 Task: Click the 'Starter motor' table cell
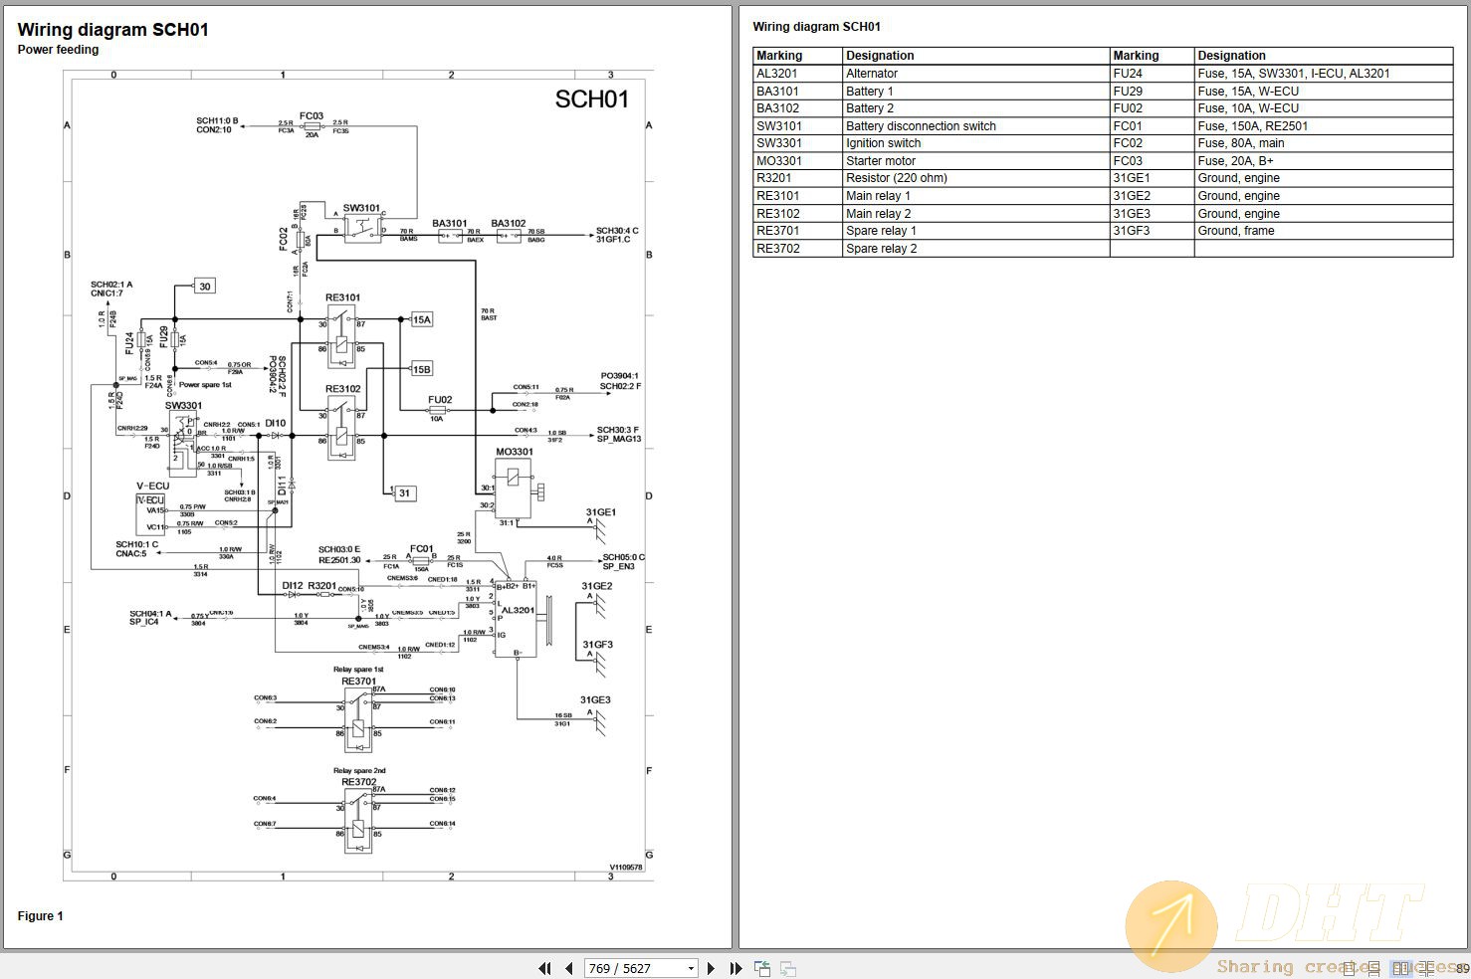975,161
